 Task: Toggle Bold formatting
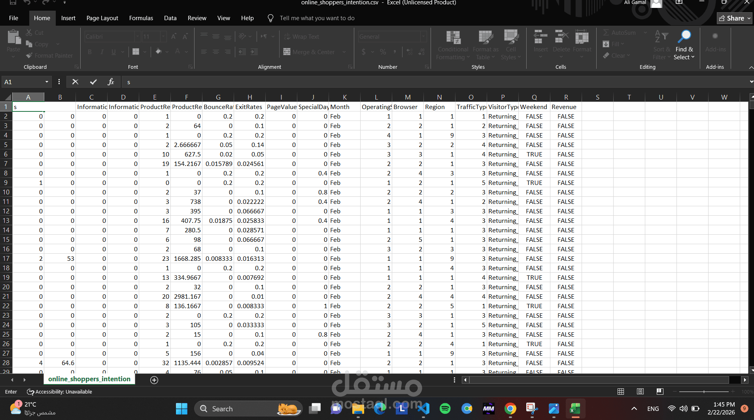coord(90,52)
